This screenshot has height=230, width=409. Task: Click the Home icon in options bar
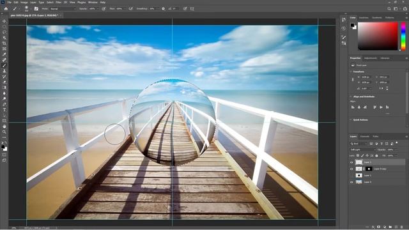tap(6, 8)
